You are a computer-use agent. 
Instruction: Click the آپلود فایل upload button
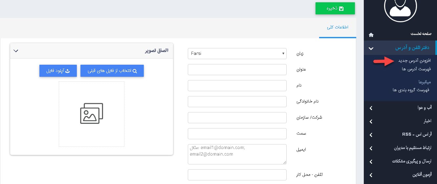58,71
